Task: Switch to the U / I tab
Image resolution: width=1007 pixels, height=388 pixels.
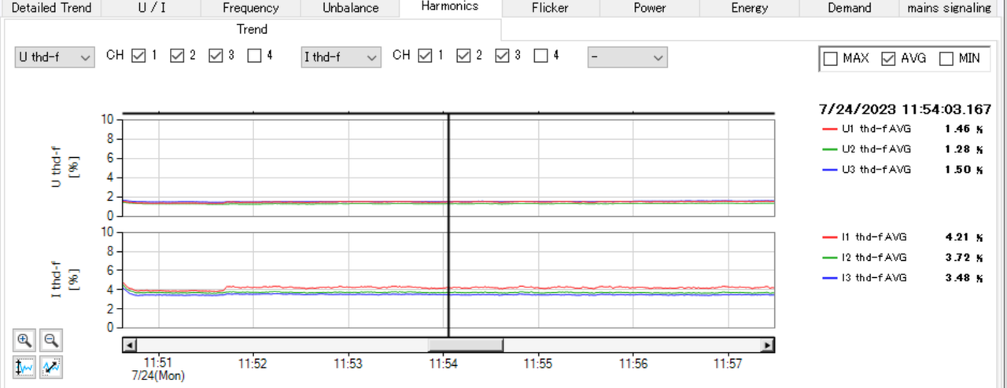Action: pyautogui.click(x=151, y=8)
